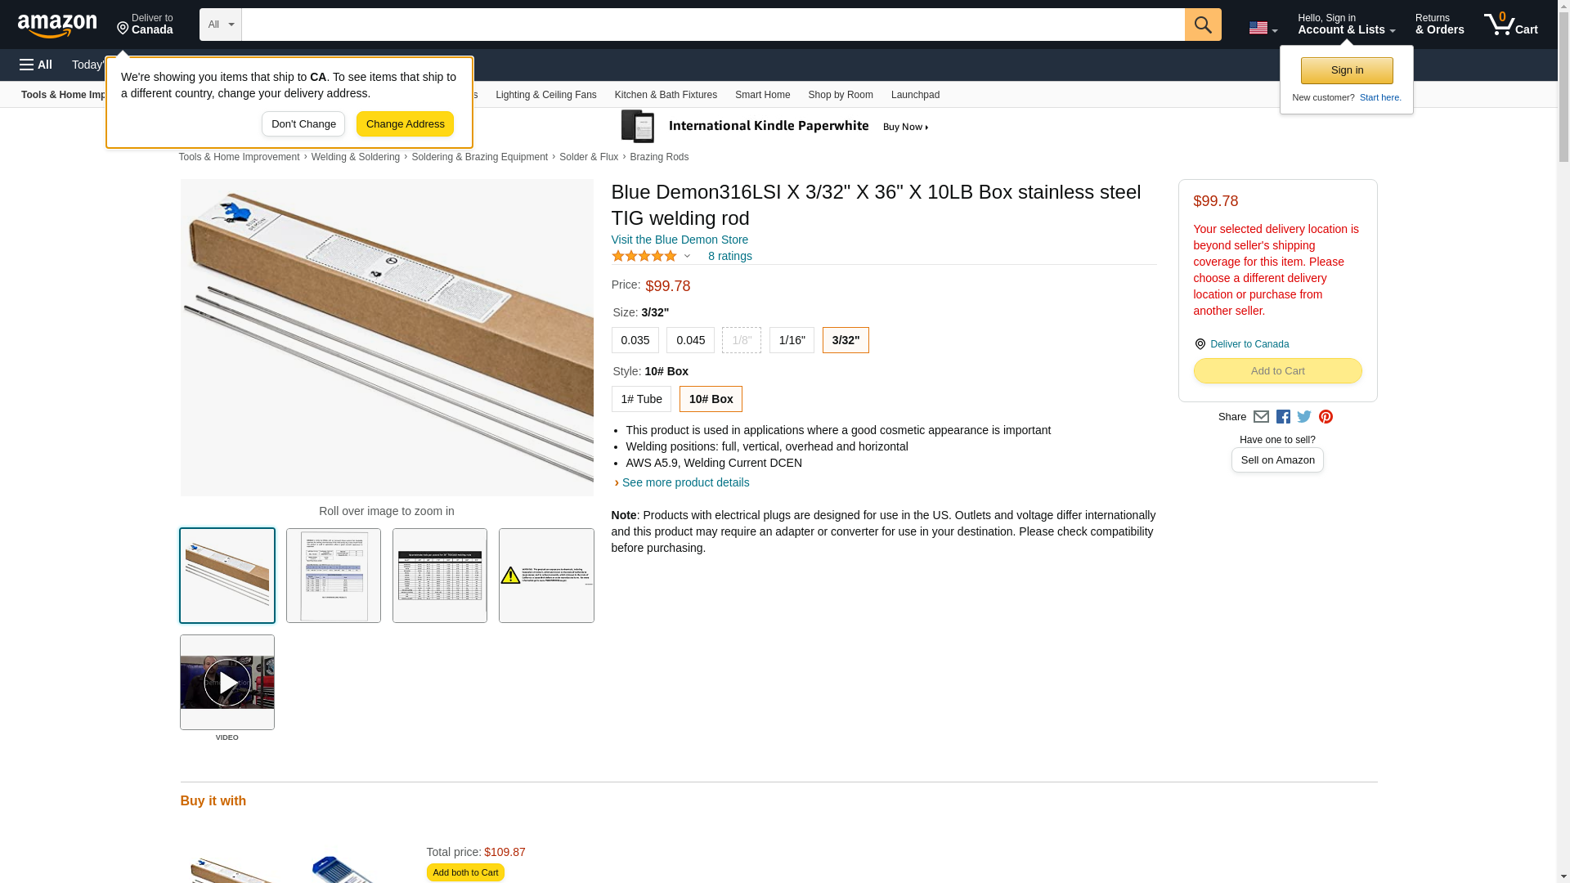Share product via email icon
This screenshot has height=883, width=1570.
click(x=1261, y=417)
